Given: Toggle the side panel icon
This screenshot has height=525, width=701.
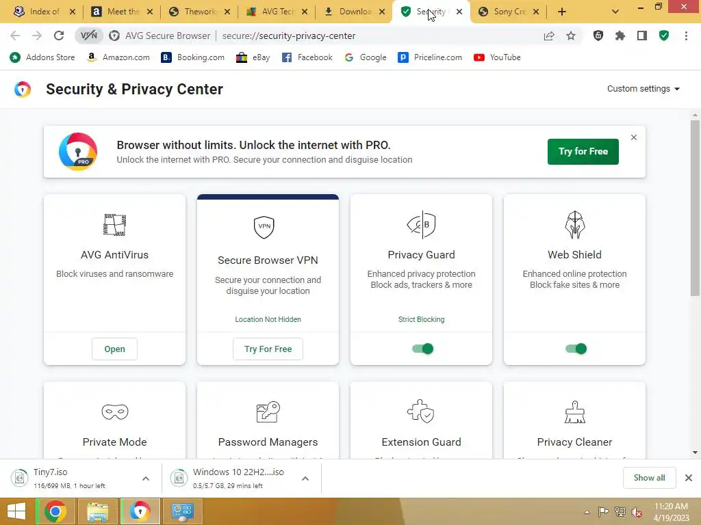Looking at the screenshot, I should tap(642, 36).
